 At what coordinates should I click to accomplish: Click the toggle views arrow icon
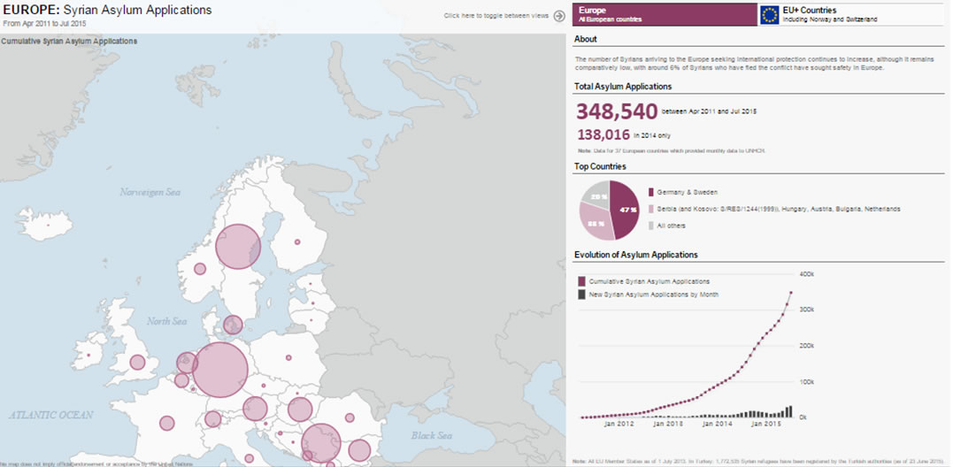[x=559, y=15]
